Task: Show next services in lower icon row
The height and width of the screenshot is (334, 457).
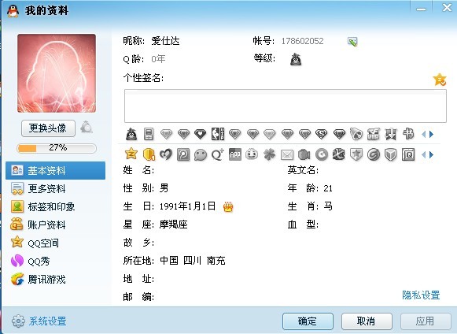Action: click(431, 154)
